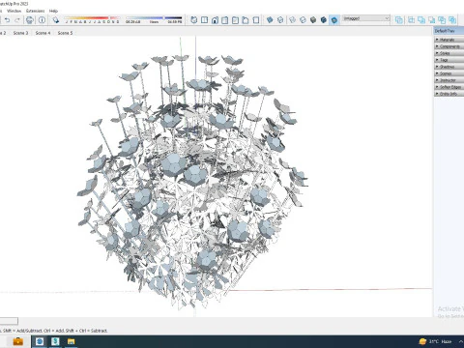Expand the Shadows tray panel
The height and width of the screenshot is (348, 464).
point(449,67)
